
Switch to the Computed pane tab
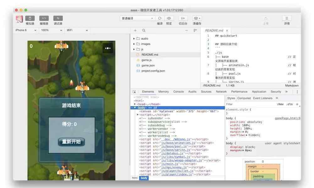click(244, 98)
